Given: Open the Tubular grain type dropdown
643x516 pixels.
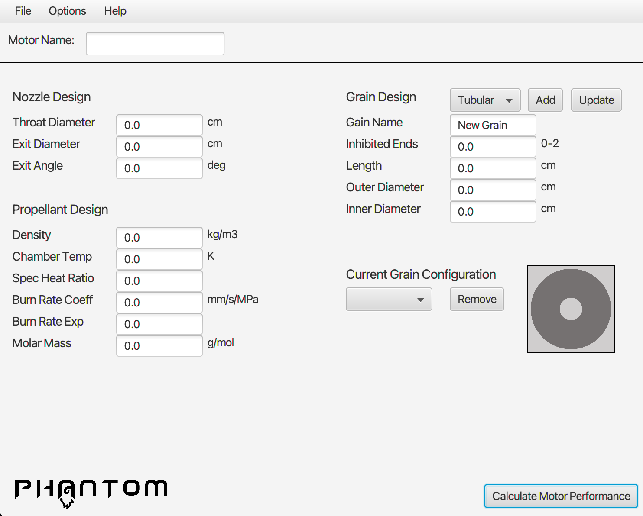Looking at the screenshot, I should point(485,100).
